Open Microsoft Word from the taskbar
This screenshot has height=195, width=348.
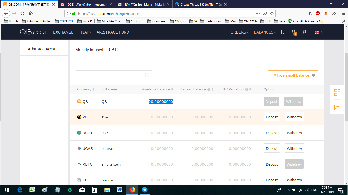119,190
